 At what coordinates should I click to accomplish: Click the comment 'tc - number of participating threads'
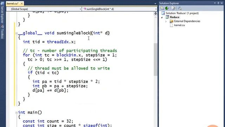point(70,51)
